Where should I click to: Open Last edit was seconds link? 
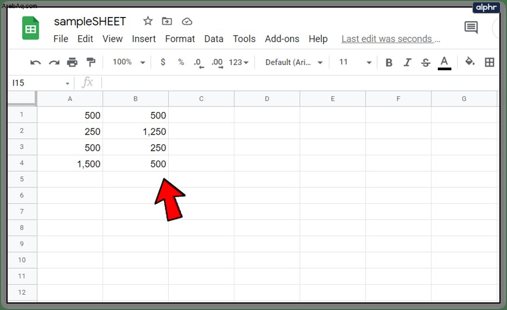pyautogui.click(x=390, y=39)
